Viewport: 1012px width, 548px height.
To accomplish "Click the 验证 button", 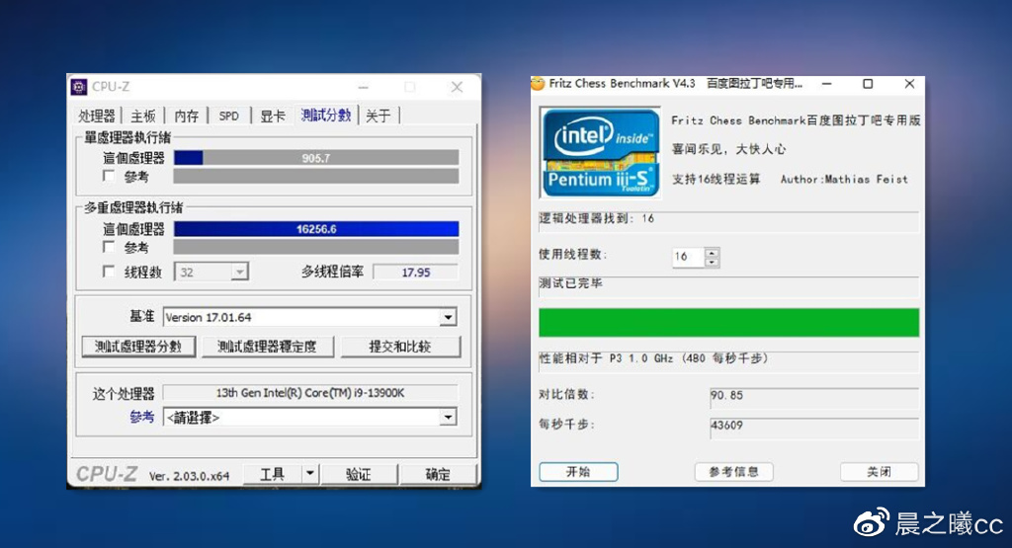I will [x=359, y=475].
